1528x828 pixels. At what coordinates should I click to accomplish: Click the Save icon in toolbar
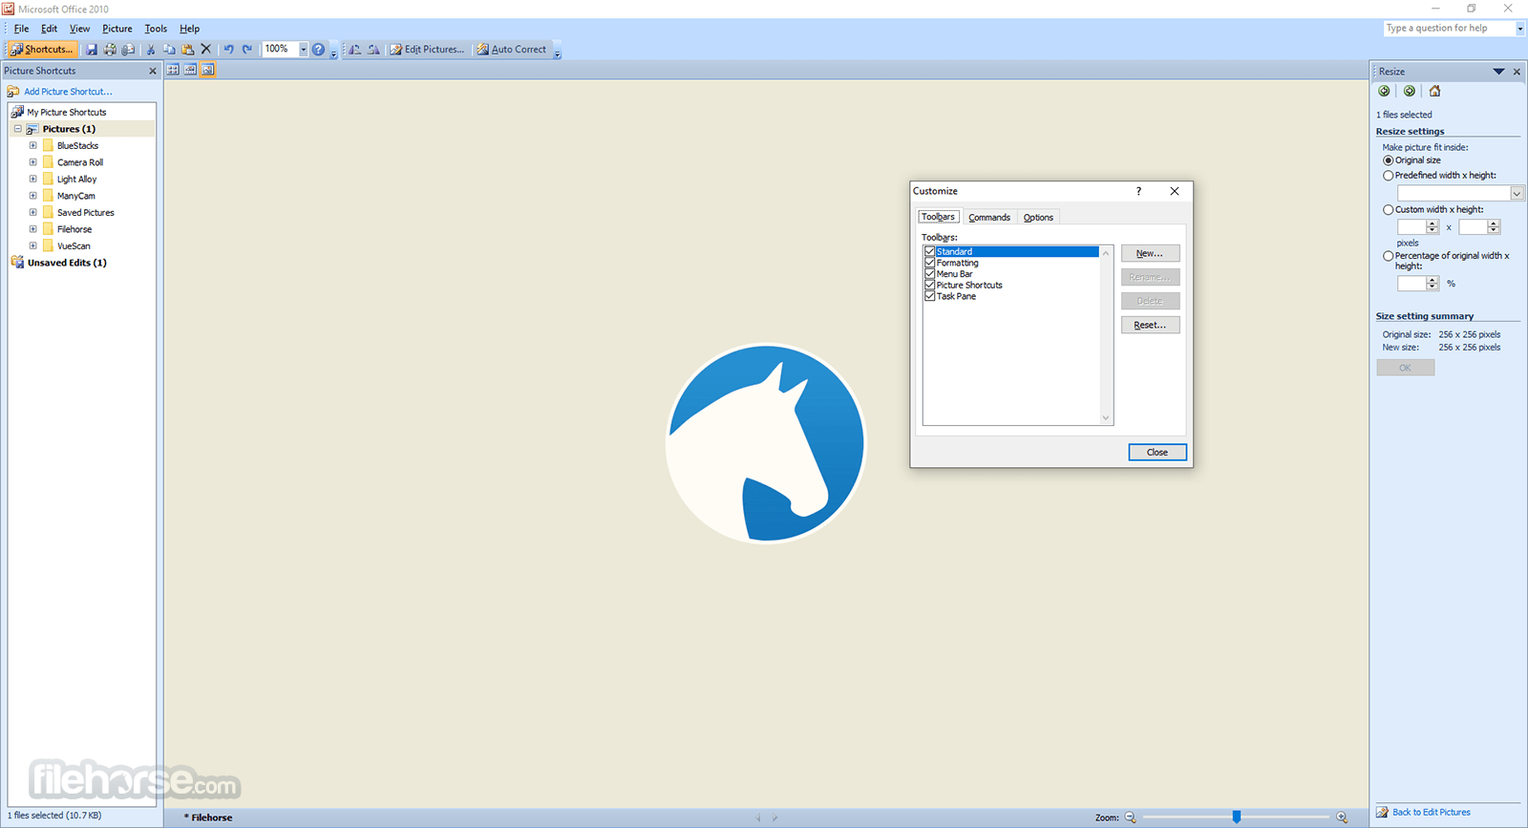[92, 49]
